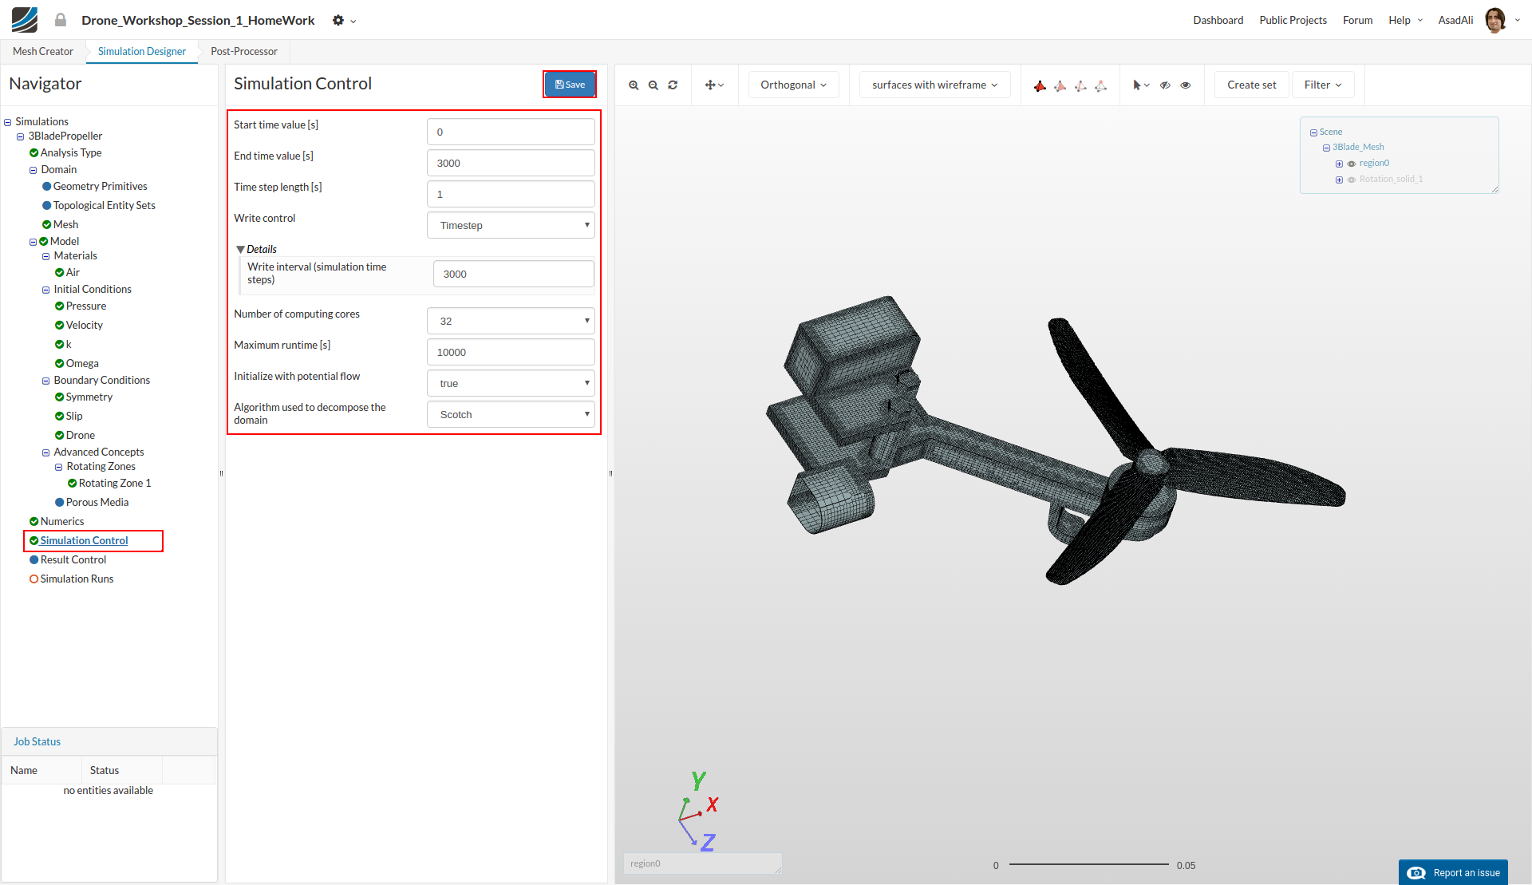
Task: Switch to the Post-Processor tab
Action: [243, 52]
